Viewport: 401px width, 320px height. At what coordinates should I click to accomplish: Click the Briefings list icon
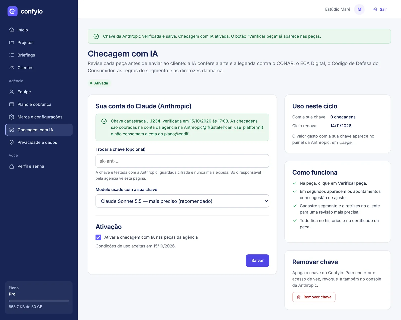pos(12,55)
